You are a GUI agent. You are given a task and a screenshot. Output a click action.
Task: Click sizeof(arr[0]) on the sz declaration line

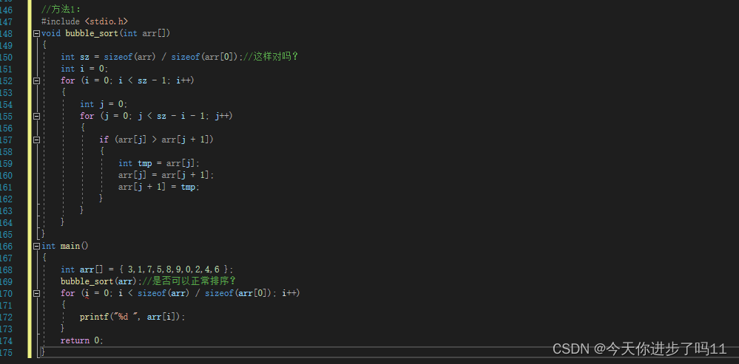click(x=205, y=57)
